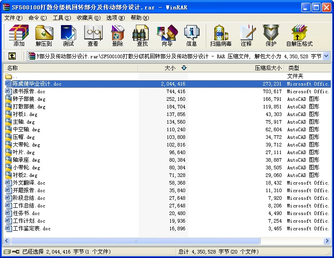Image resolution: width=334 pixels, height=258 pixels.
Task: Expand the address bar path dropdown
Action: click(x=326, y=56)
